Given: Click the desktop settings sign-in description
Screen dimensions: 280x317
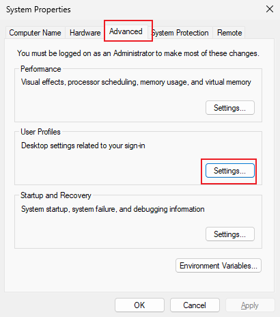Looking at the screenshot, I should pyautogui.click(x=83, y=146).
